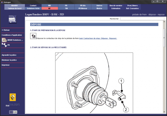Open the Bon de service tab

(116, 5)
